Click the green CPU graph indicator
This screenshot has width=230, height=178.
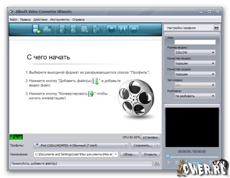pyautogui.click(x=16, y=137)
